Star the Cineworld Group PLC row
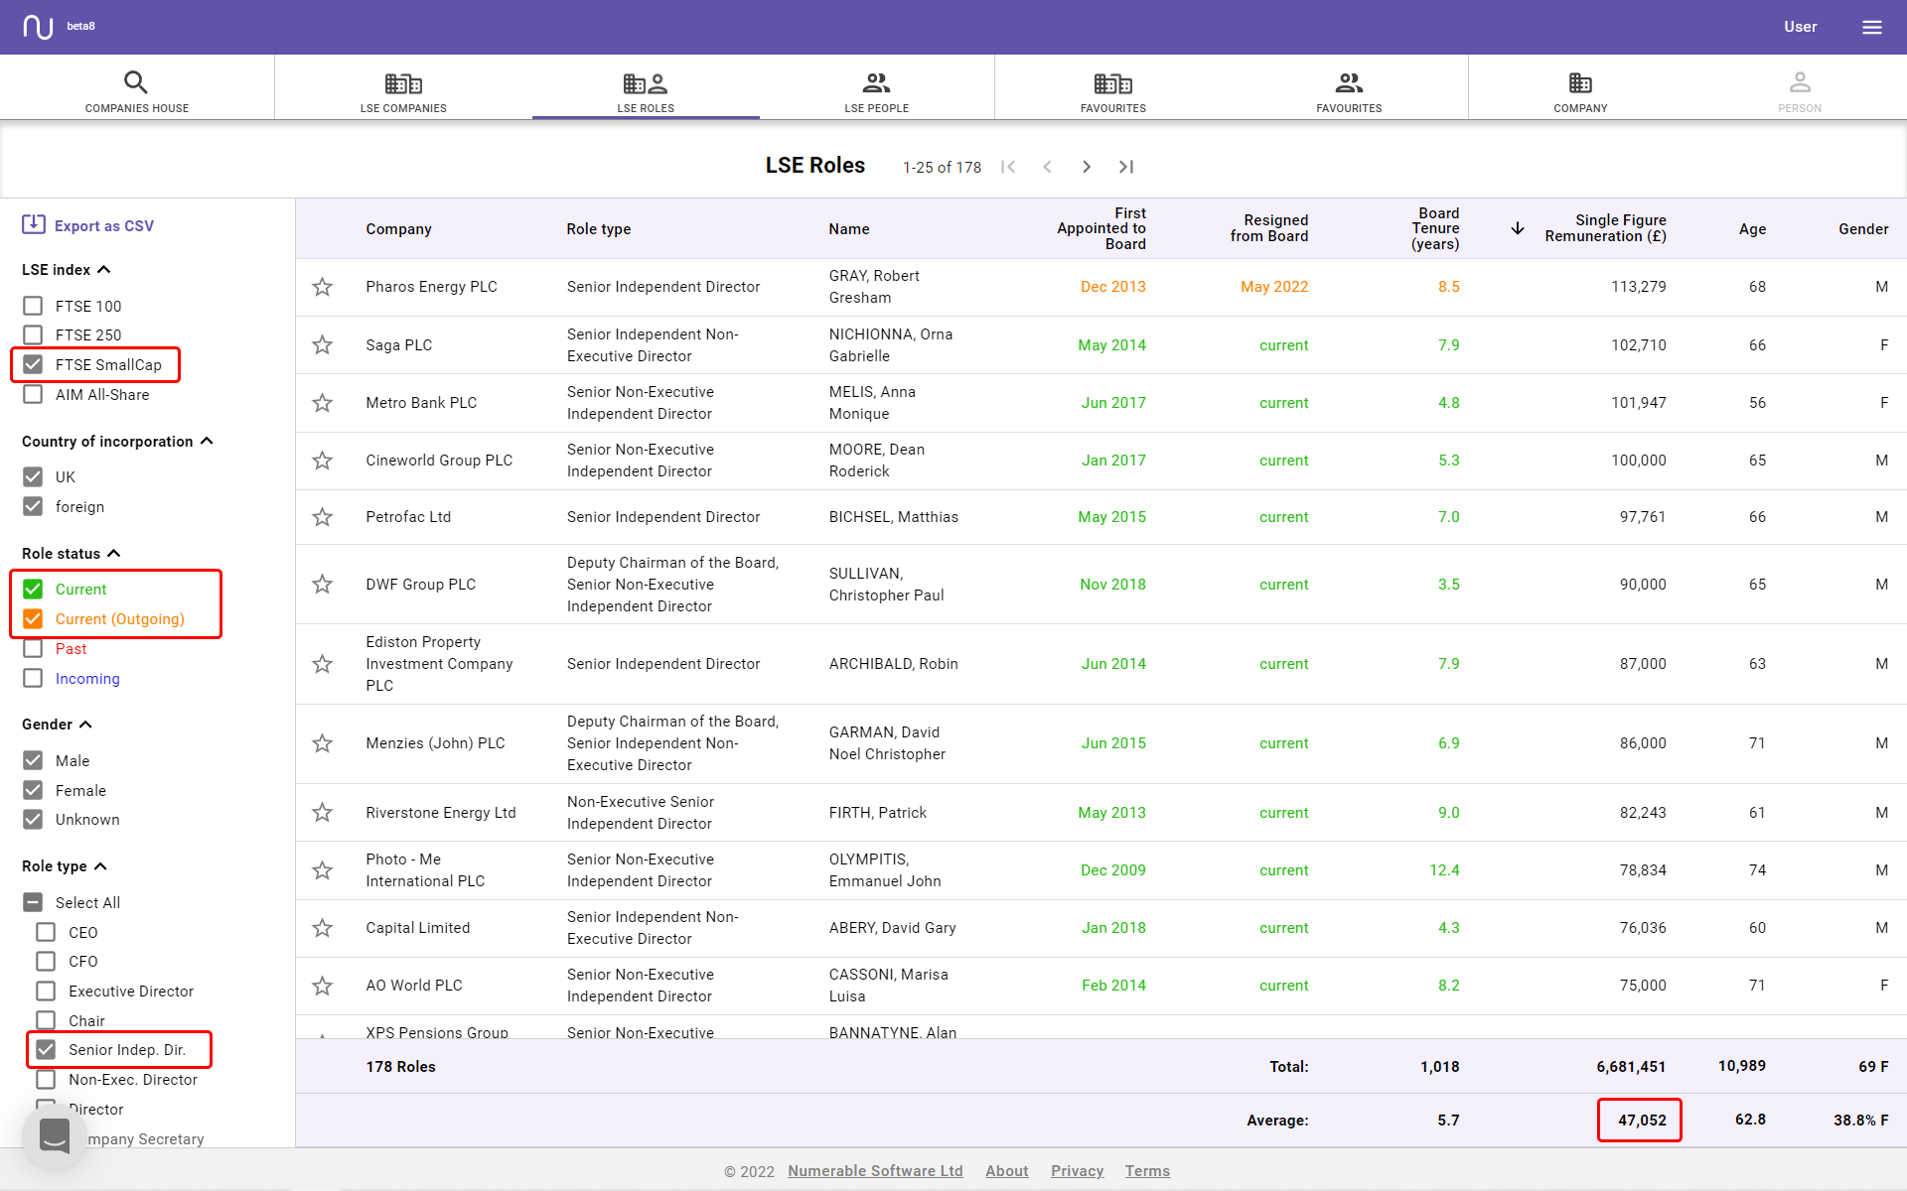The width and height of the screenshot is (1907, 1191). [x=322, y=461]
